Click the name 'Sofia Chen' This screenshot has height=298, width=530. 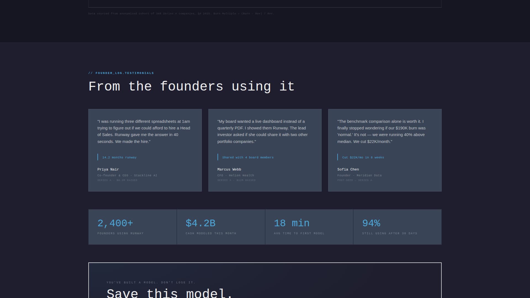pyautogui.click(x=348, y=169)
